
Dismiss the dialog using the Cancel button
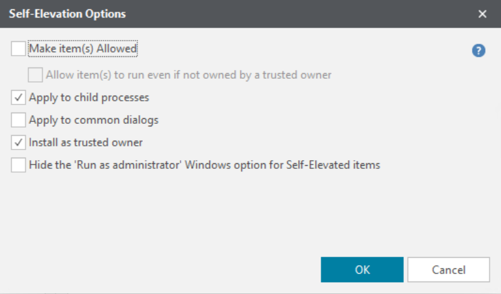click(448, 270)
